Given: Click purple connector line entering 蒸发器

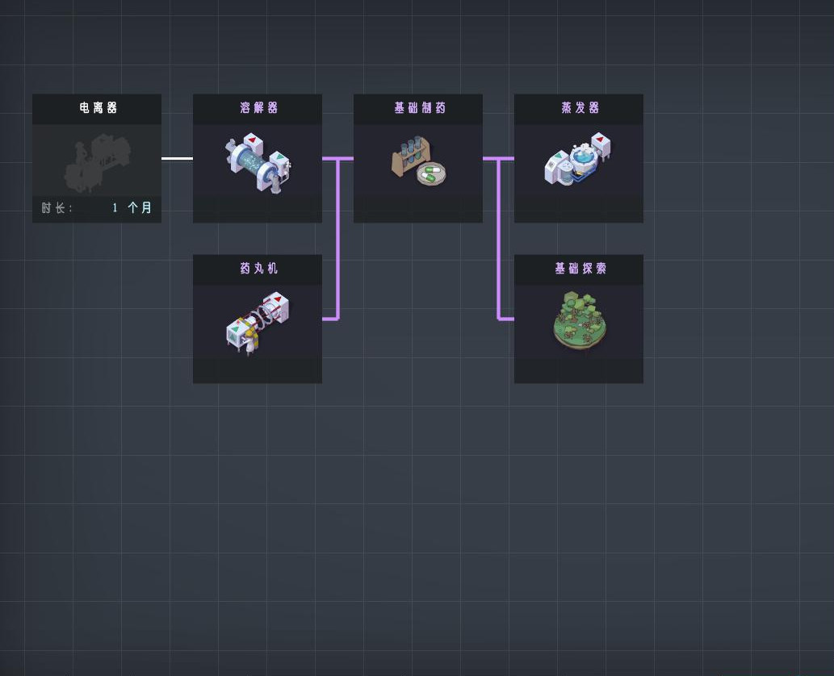Looking at the screenshot, I should point(507,158).
